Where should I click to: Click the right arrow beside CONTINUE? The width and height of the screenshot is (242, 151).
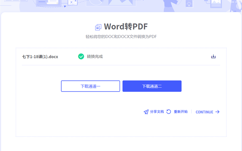pyautogui.click(x=217, y=112)
